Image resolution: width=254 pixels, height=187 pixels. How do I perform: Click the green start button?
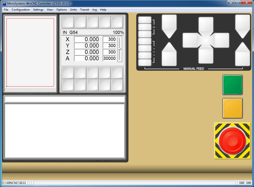click(x=232, y=85)
